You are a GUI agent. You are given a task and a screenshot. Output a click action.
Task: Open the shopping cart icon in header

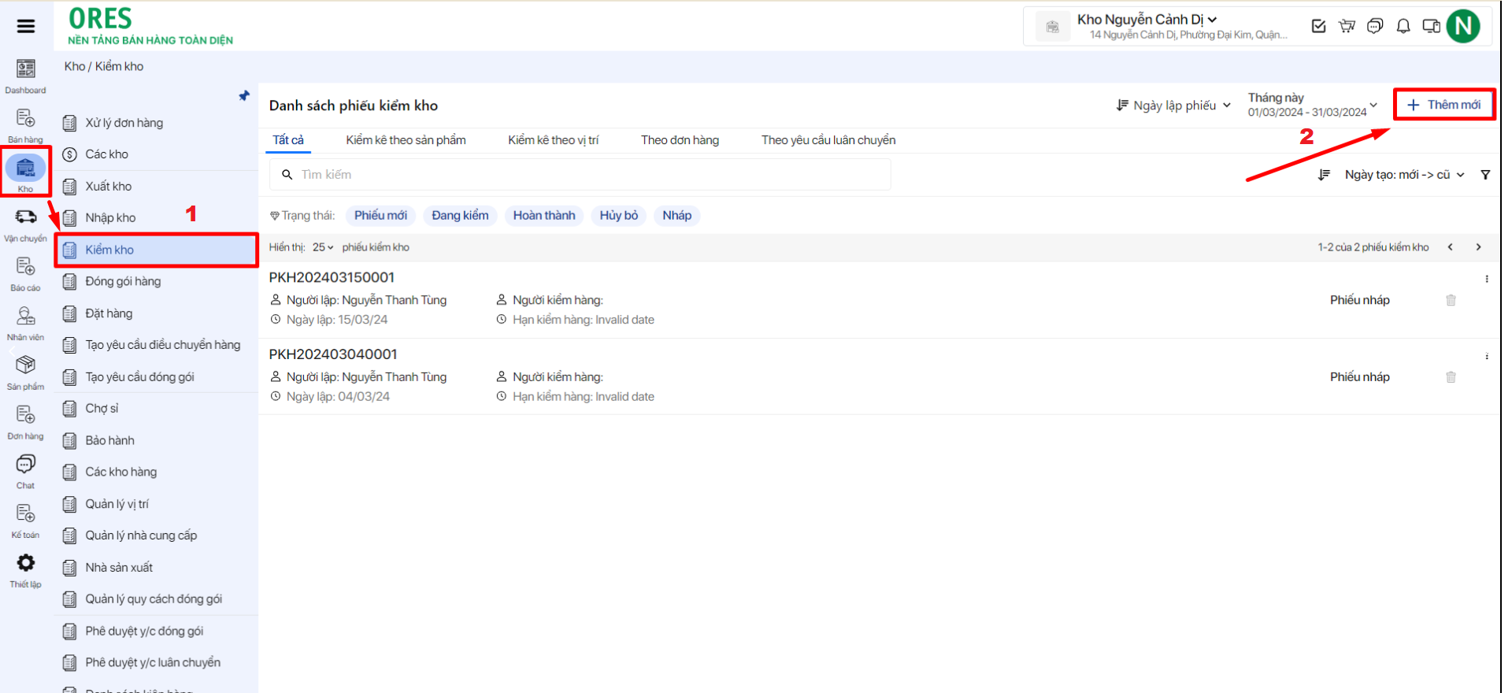click(x=1347, y=26)
